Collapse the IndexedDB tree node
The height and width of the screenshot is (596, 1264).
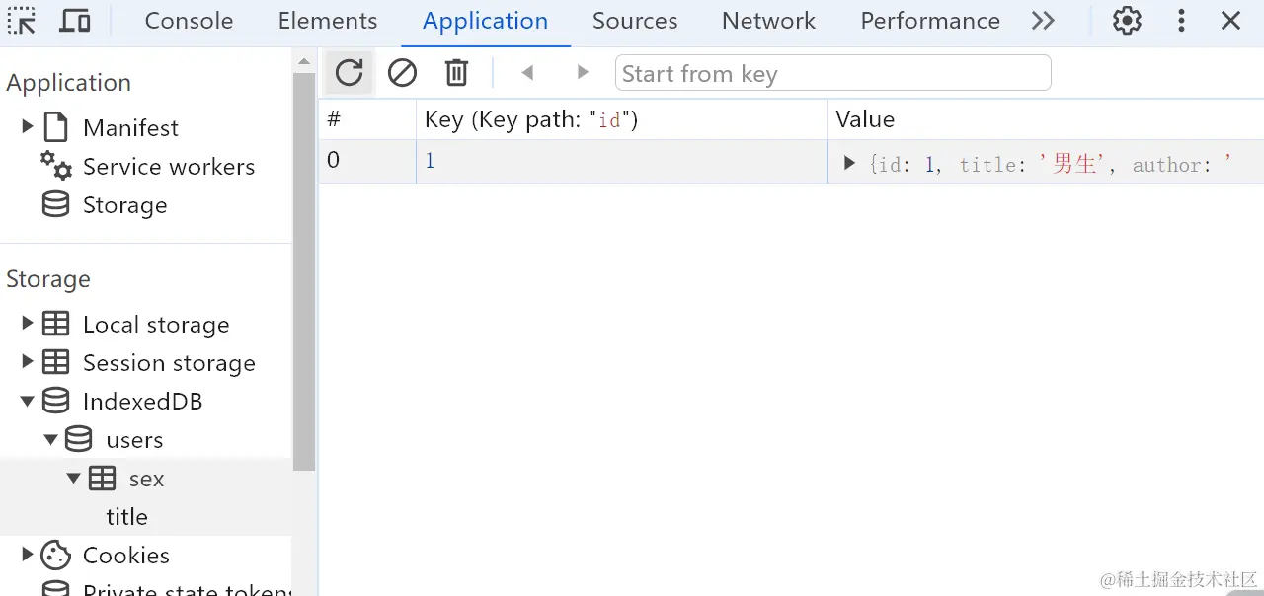[28, 401]
